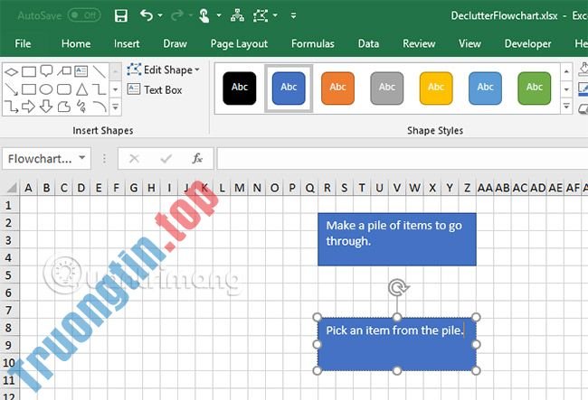
Task: Select the rectangle shape beside the oval
Action: point(29,89)
